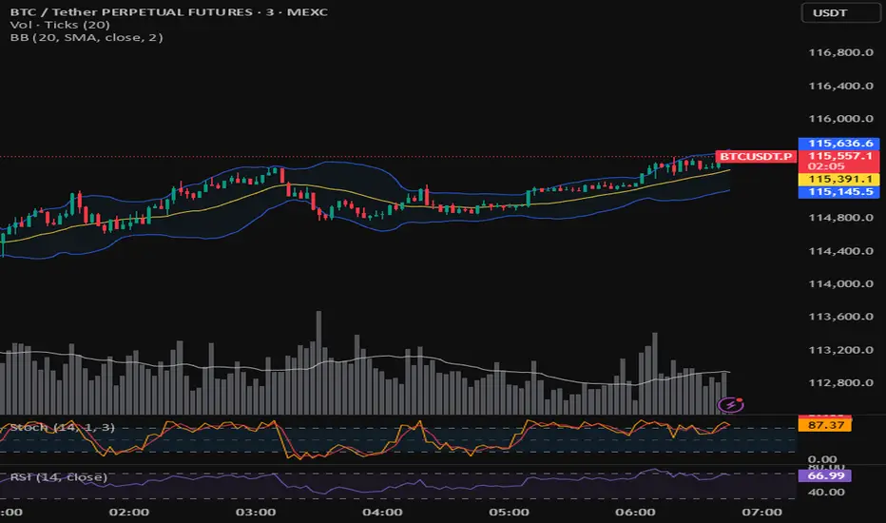Click the candle countdown timer 02:05
Image resolution: width=886 pixels, height=523 pixels.
coord(826,166)
